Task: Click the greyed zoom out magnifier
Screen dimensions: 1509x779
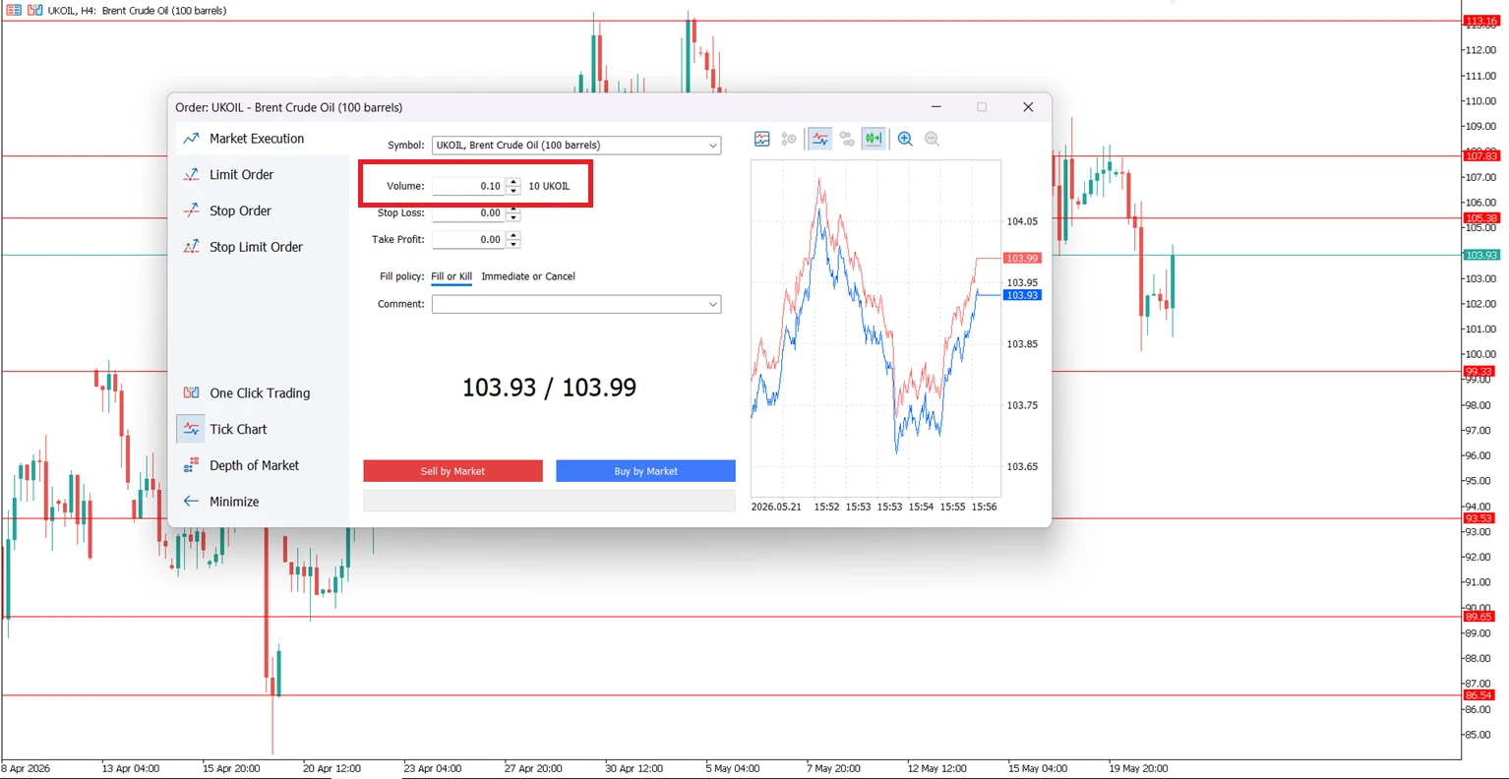Action: click(x=933, y=140)
